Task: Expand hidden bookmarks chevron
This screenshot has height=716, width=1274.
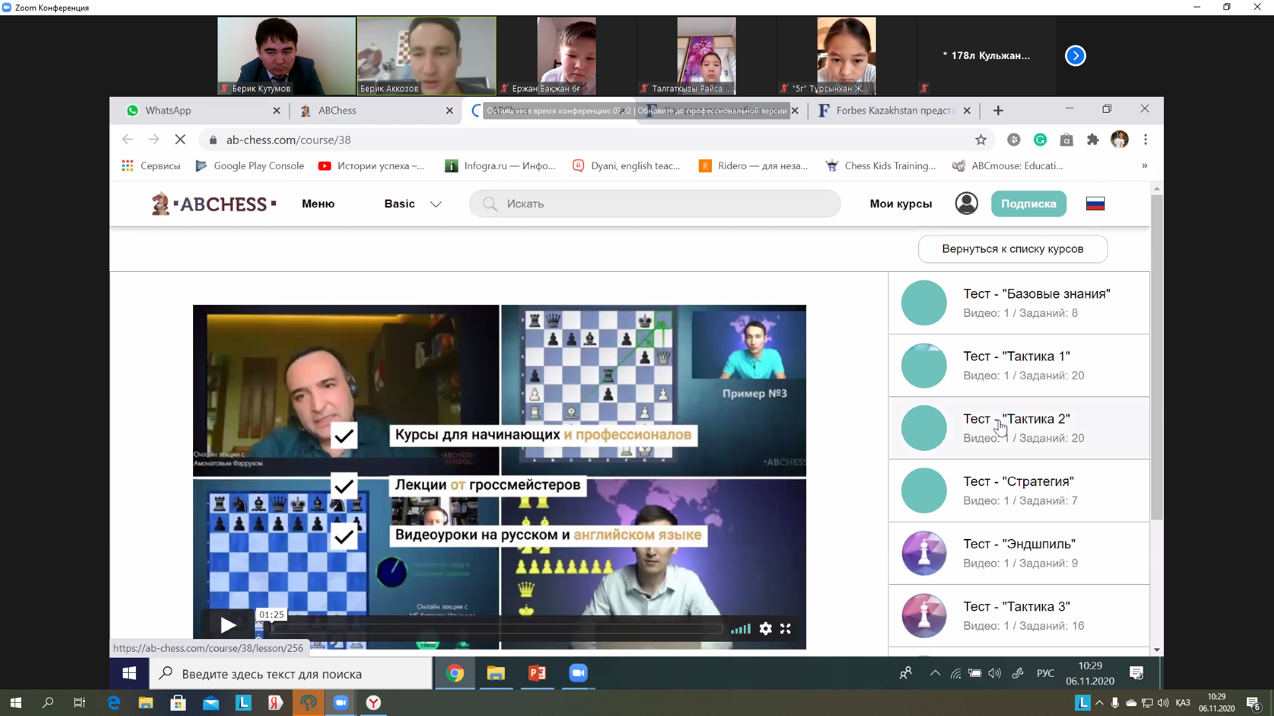Action: (x=1145, y=166)
